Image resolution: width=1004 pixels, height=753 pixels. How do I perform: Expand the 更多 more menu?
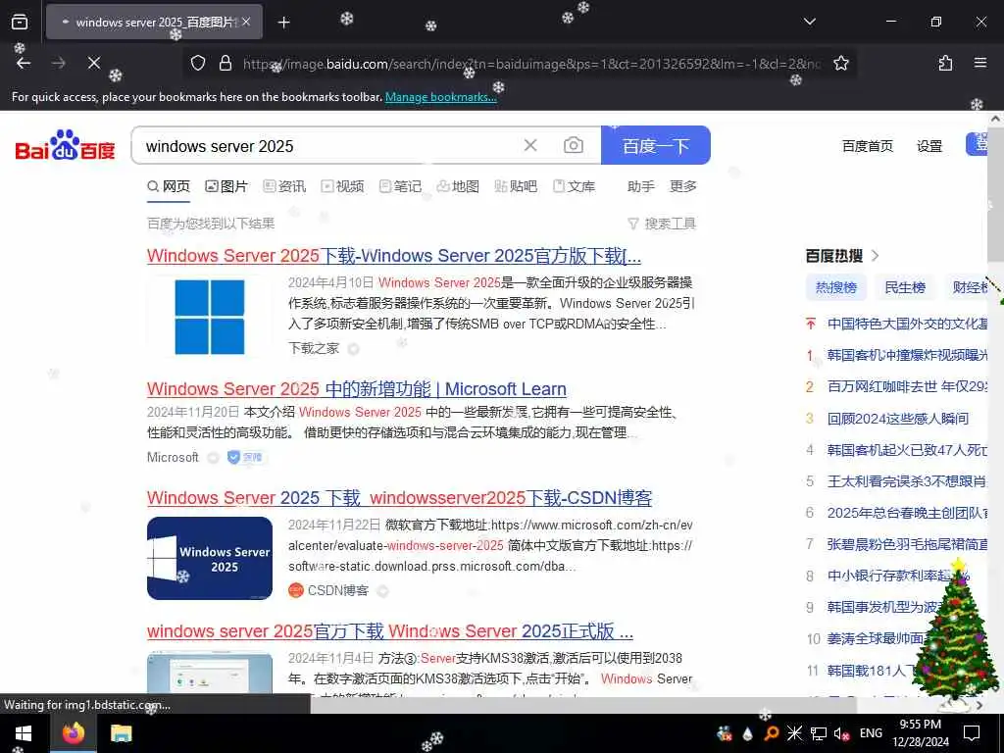click(x=682, y=186)
